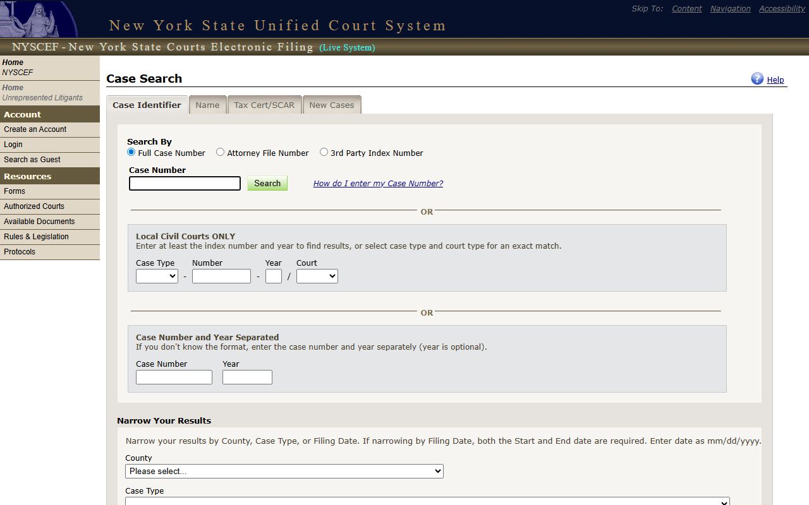Screen dimensions: 809x505
Task: Open the New Cases tab
Action: point(332,105)
